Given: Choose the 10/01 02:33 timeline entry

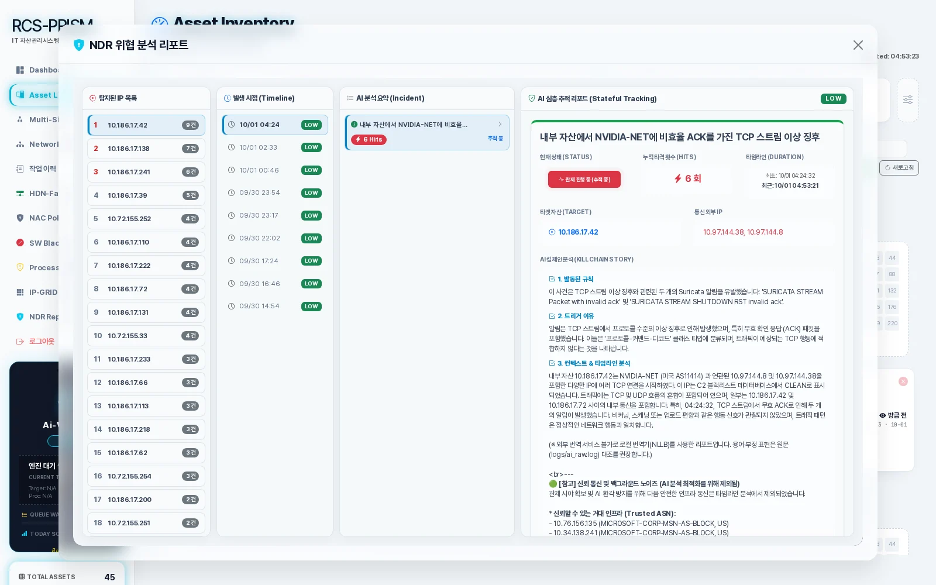Looking at the screenshot, I should pyautogui.click(x=275, y=147).
